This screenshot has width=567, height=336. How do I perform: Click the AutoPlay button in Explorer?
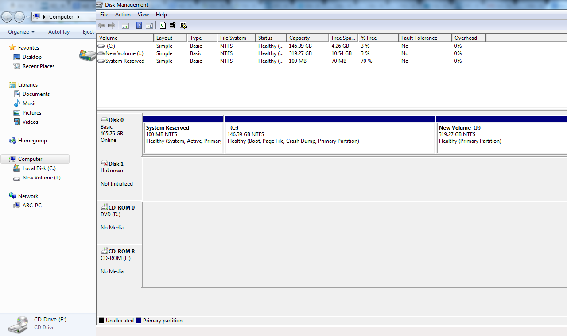tap(59, 32)
